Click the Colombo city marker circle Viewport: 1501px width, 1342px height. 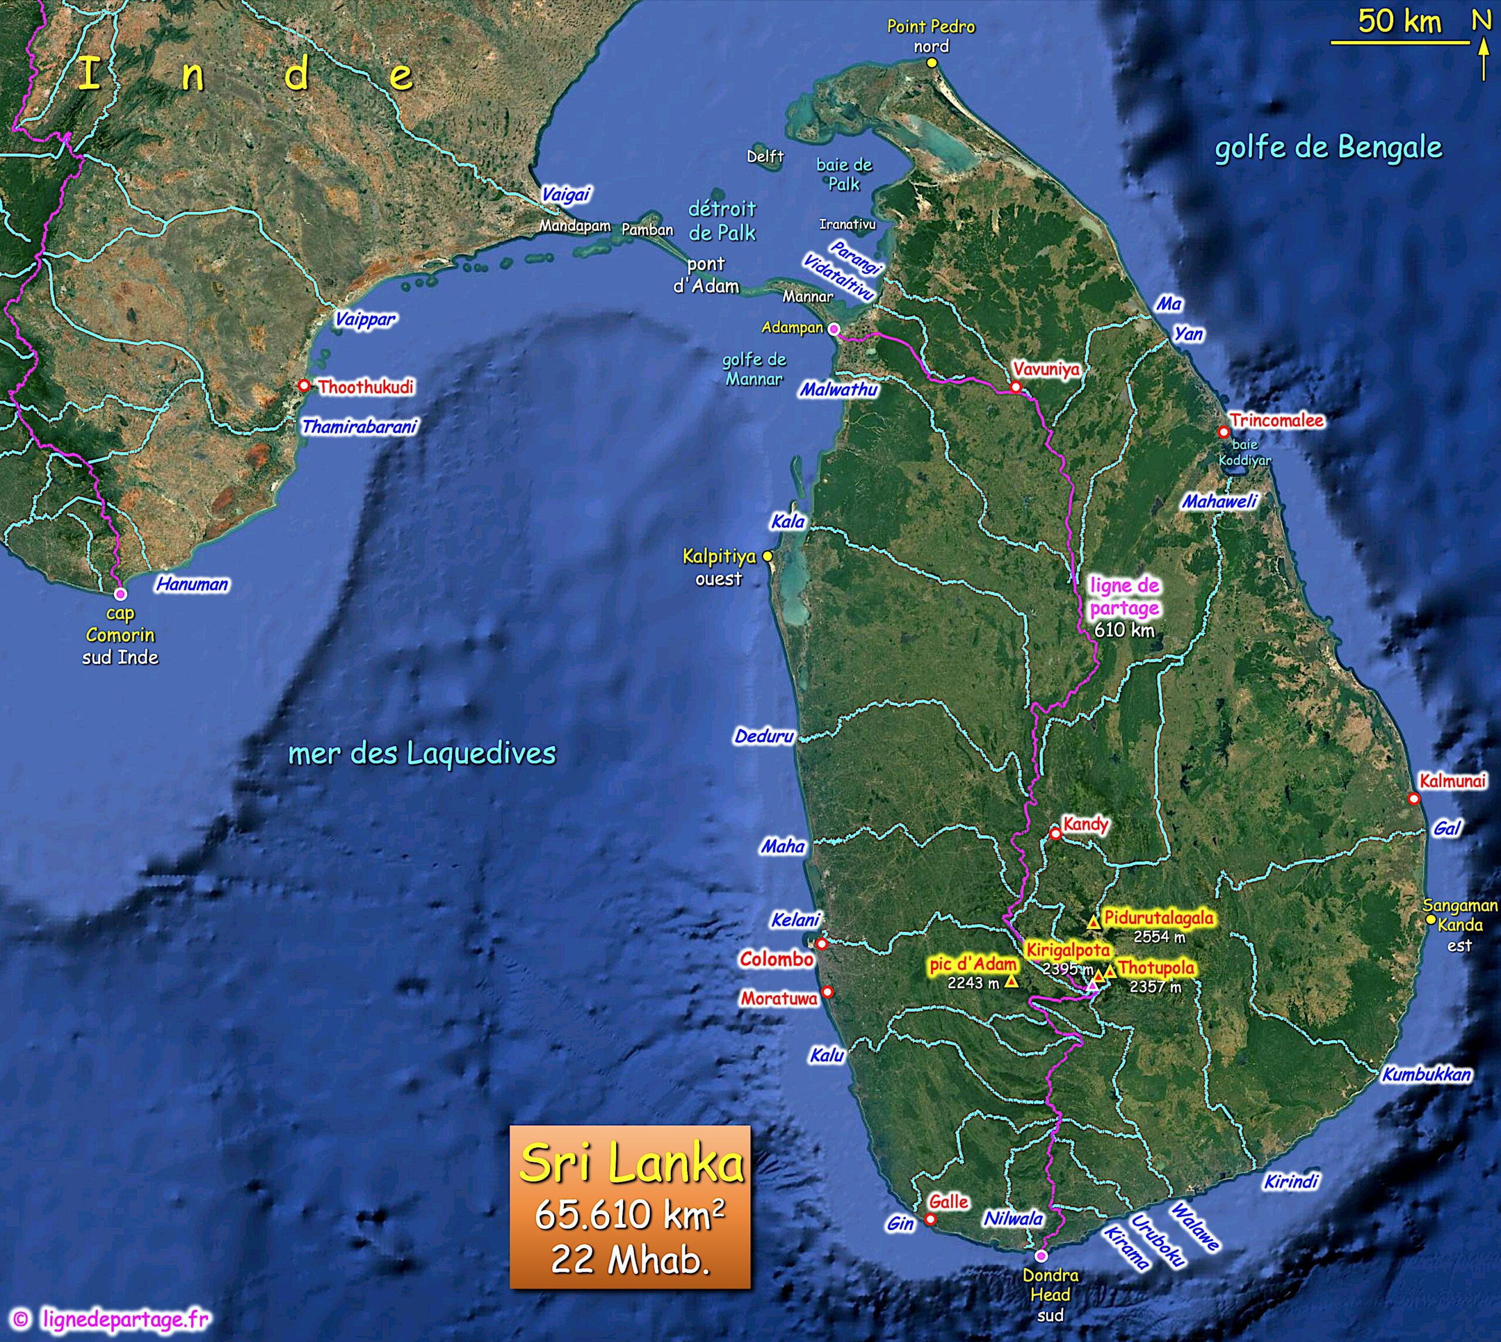coord(821,943)
